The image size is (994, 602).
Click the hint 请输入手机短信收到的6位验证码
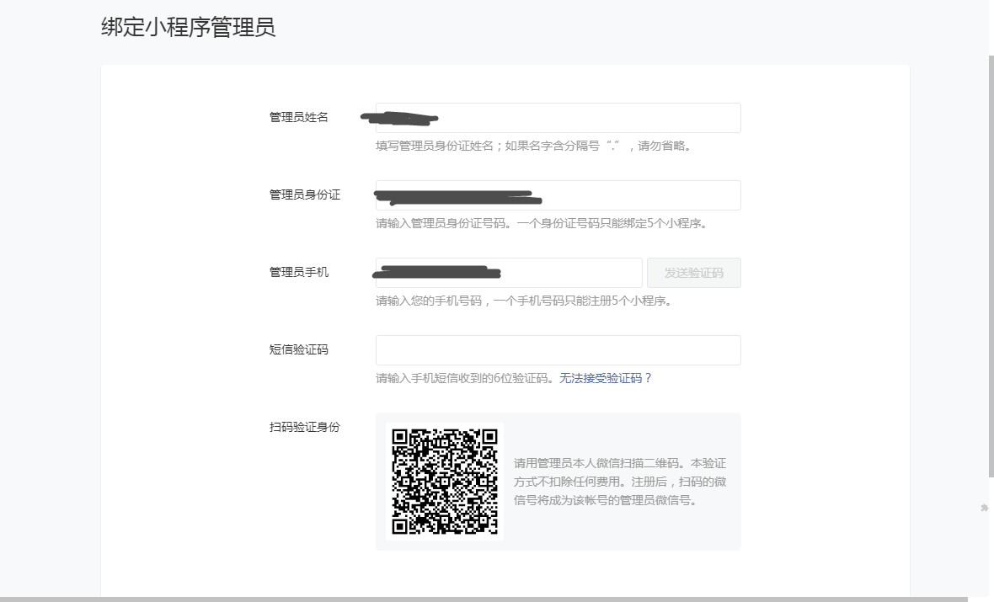[467, 378]
